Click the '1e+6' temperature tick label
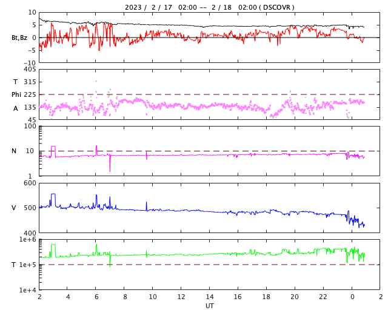 28,240
